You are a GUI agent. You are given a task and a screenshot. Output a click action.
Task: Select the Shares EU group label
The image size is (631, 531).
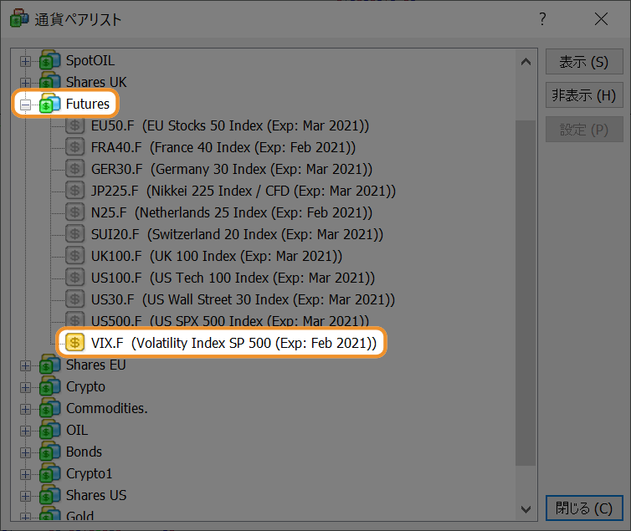pos(95,365)
